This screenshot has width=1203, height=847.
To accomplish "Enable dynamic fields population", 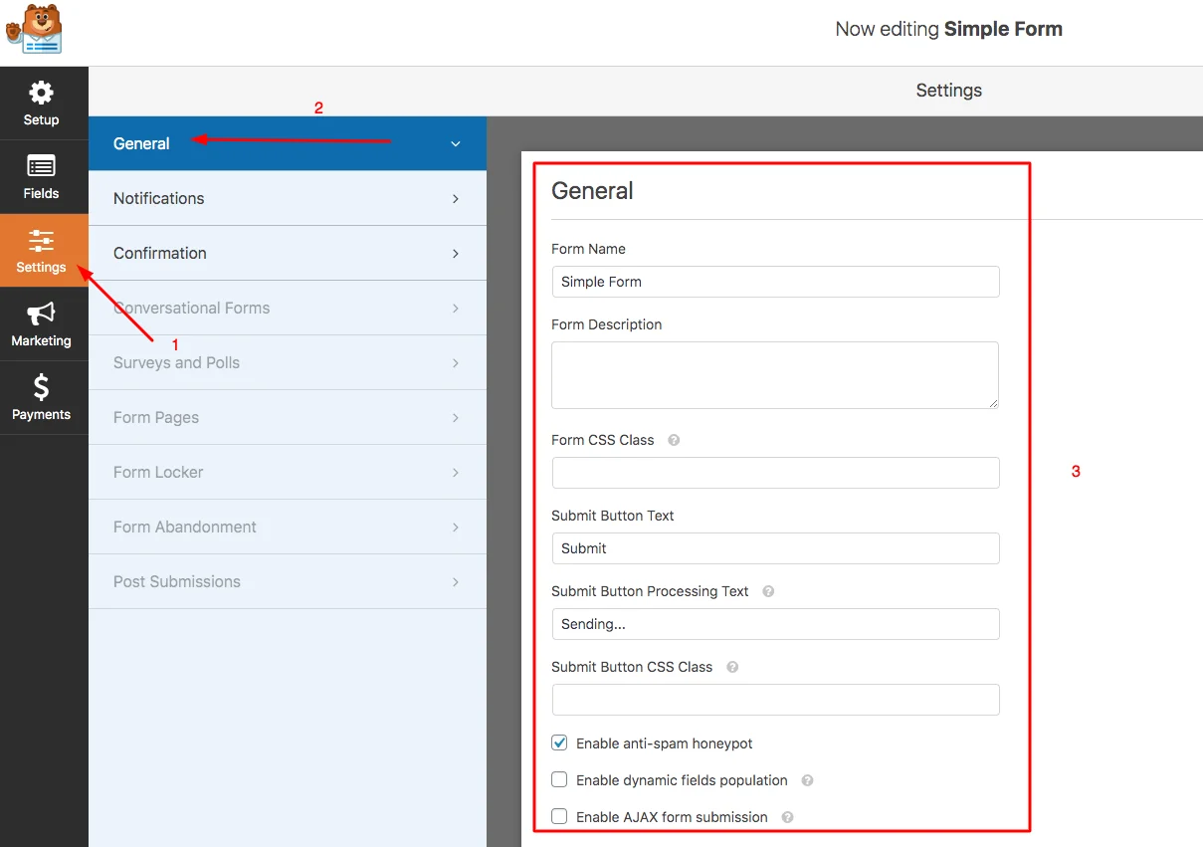I will pyautogui.click(x=559, y=780).
